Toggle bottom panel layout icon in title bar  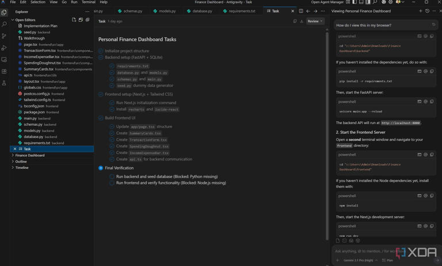[361, 2]
